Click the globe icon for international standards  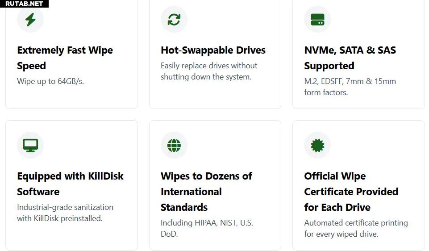point(174,145)
